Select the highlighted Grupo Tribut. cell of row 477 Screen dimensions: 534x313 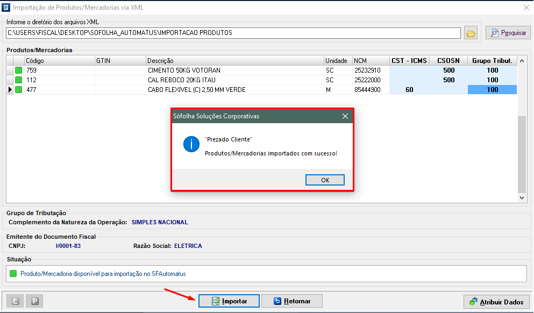pos(492,90)
